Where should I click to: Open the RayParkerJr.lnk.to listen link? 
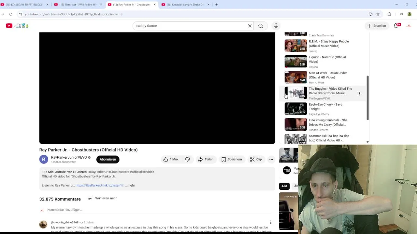pos(100,185)
